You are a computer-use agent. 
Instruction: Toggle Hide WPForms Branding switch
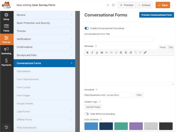point(87,114)
